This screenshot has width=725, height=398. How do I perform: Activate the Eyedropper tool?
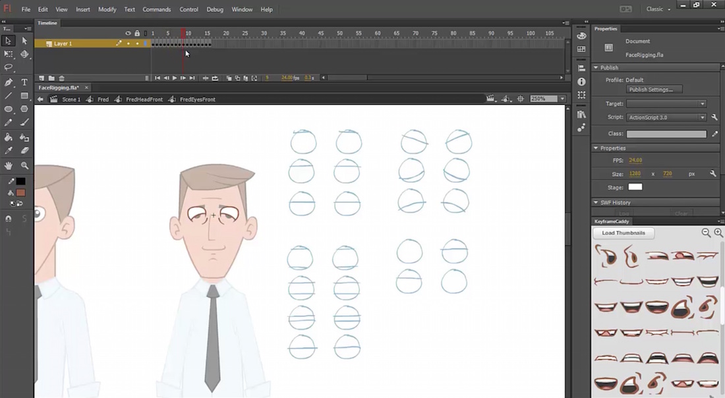coord(9,151)
